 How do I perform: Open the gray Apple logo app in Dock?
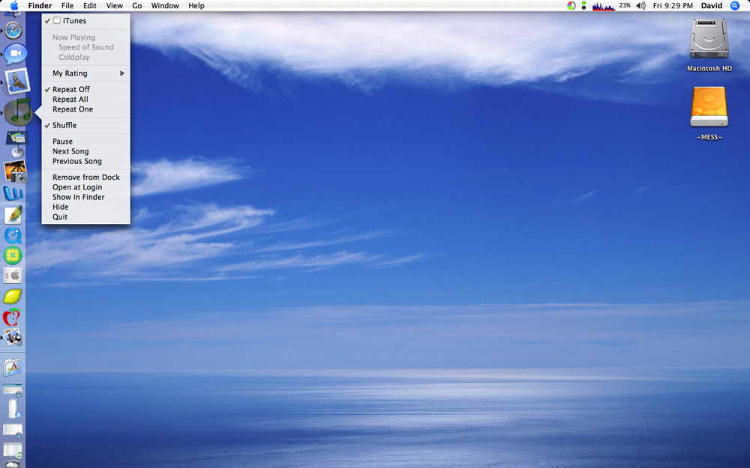(13, 276)
